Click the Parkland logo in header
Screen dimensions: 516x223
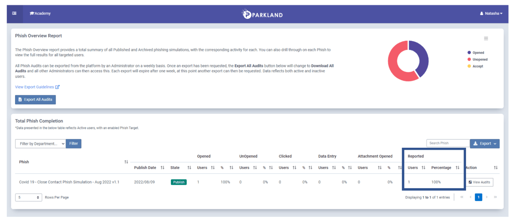click(x=262, y=14)
